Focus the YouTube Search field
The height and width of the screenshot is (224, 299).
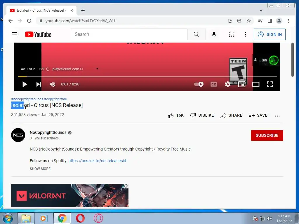(129, 34)
